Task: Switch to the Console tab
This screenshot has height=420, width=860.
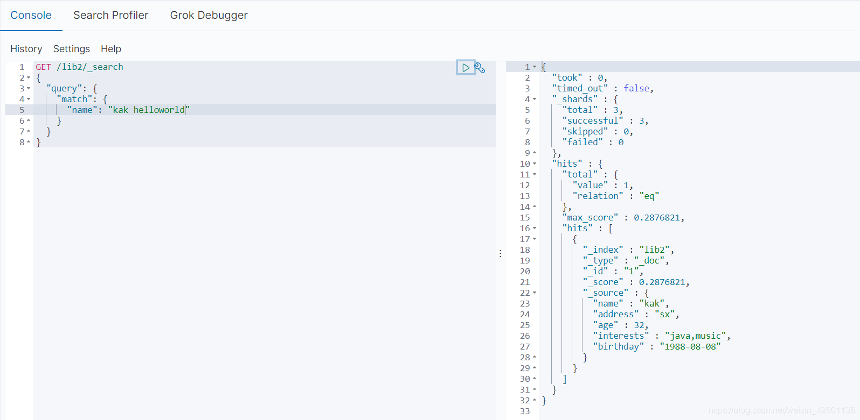Action: point(31,15)
